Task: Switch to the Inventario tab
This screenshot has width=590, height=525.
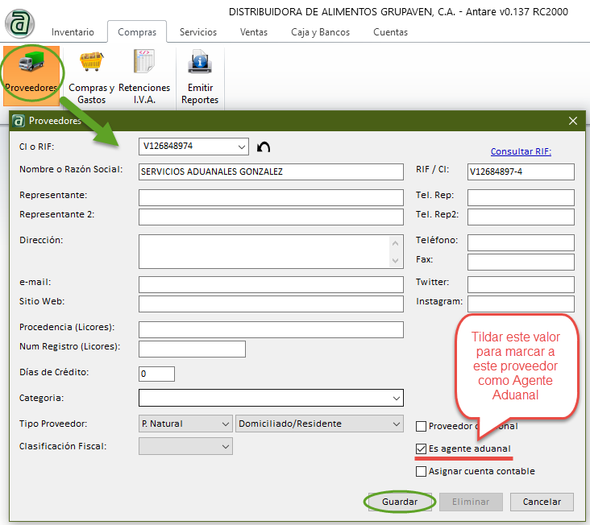Action: [73, 32]
